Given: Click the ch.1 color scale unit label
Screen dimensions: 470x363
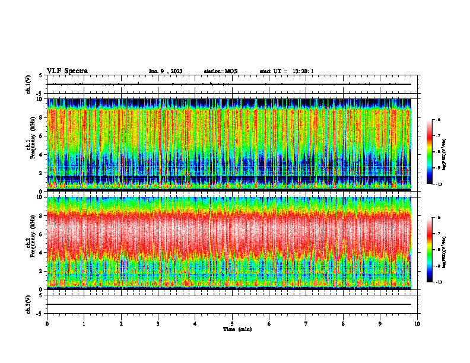Looking at the screenshot, I should click(x=444, y=155).
